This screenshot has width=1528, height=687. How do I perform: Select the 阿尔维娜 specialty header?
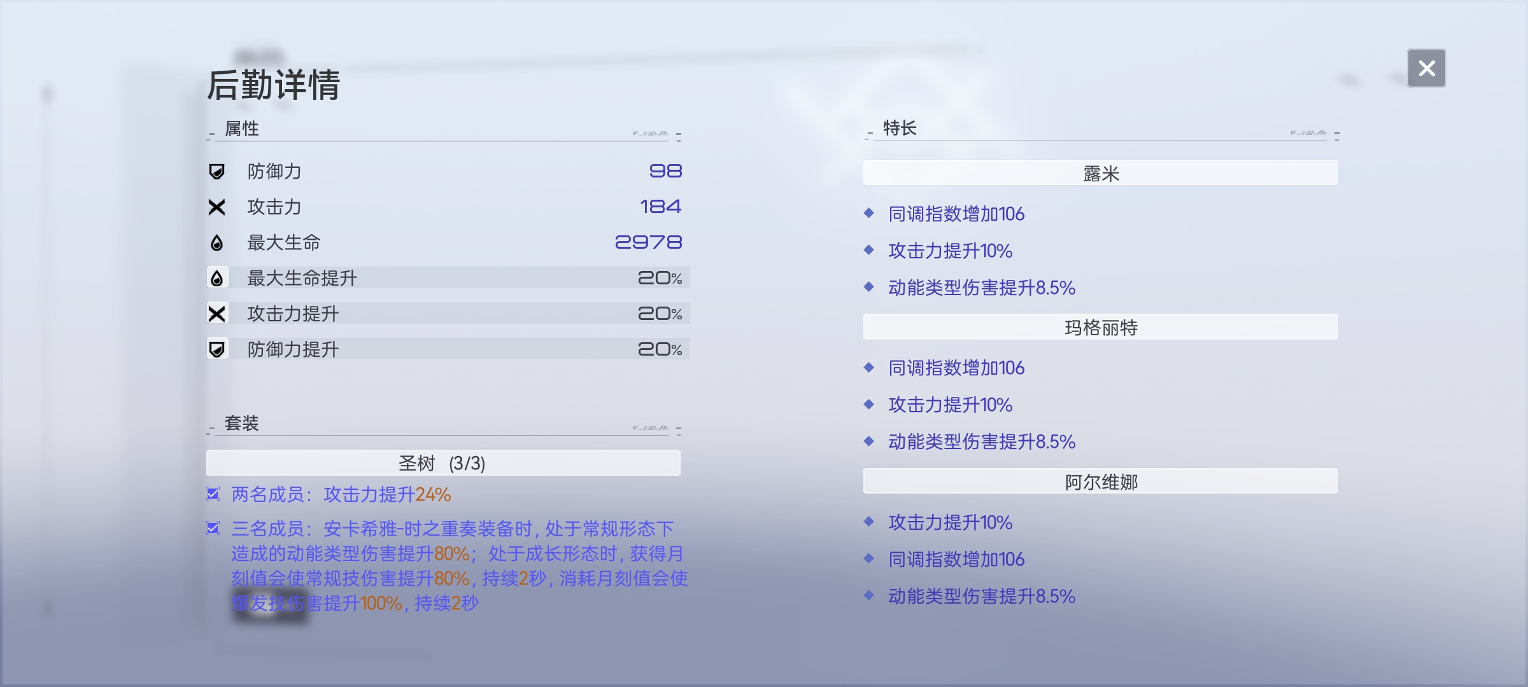pyautogui.click(x=1100, y=482)
